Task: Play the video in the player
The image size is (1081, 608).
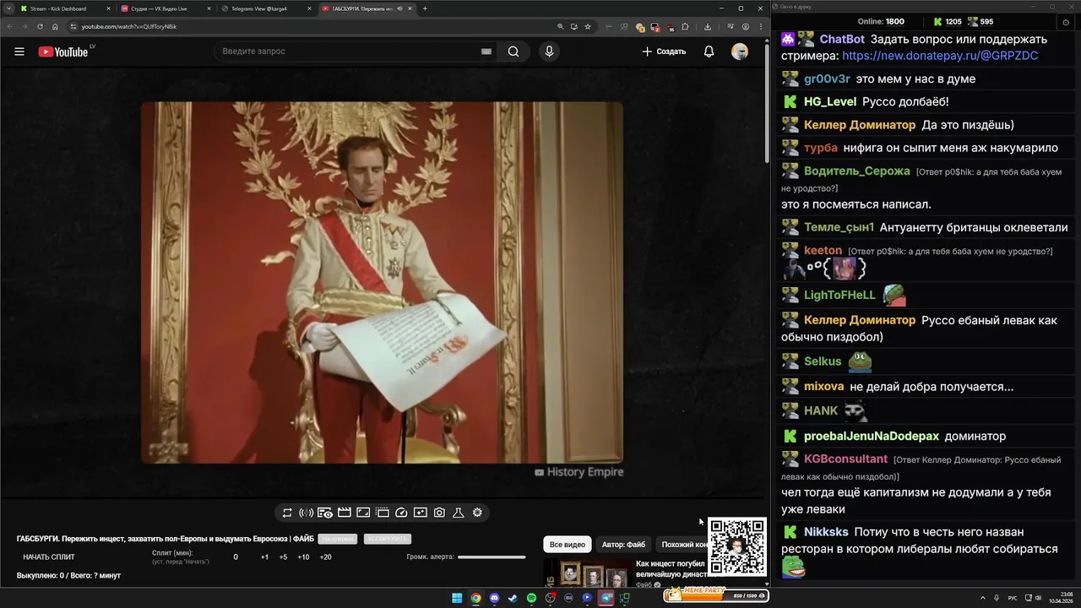Action: (x=382, y=283)
